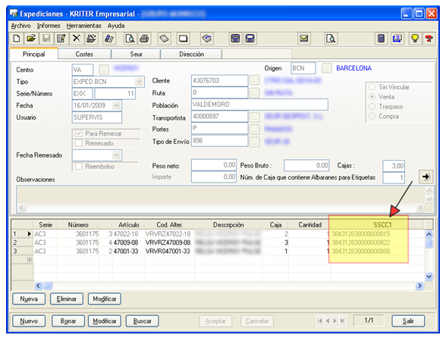Click the Población field containing VALDEMORO
This screenshot has width=446, height=338.
[259, 105]
